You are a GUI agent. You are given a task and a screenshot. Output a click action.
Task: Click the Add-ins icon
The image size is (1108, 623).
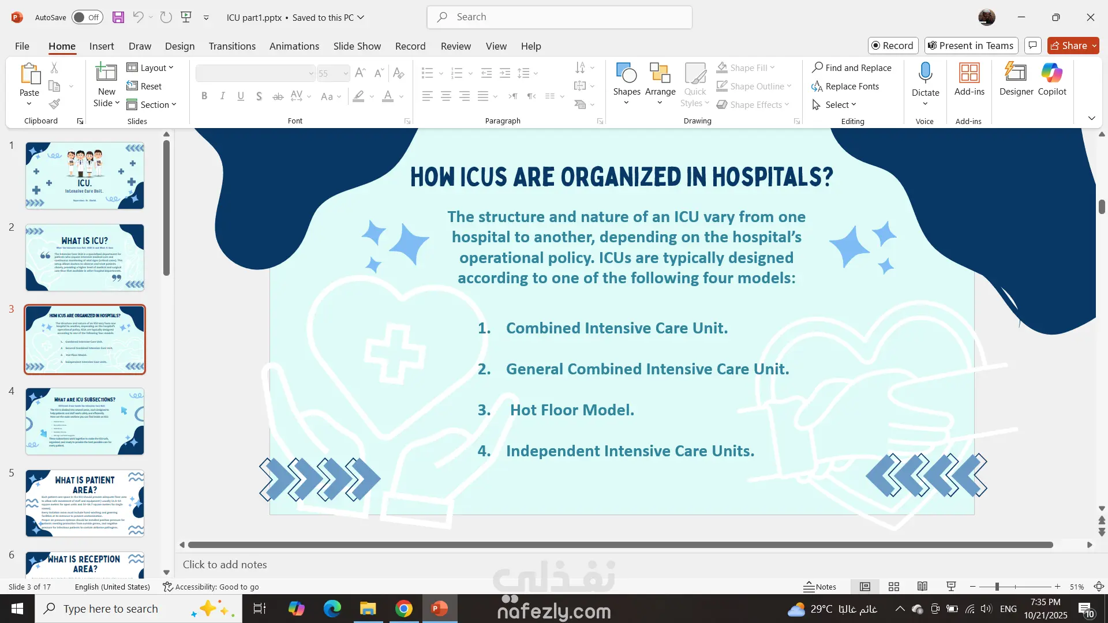(969, 79)
